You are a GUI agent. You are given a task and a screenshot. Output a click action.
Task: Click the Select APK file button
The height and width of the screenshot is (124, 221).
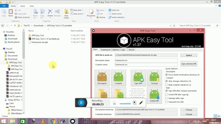(x=189, y=55)
